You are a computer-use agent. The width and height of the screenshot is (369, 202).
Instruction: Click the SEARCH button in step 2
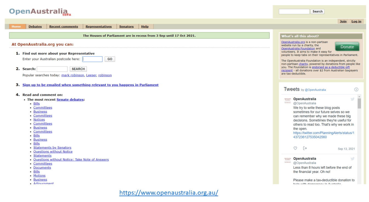point(78,69)
